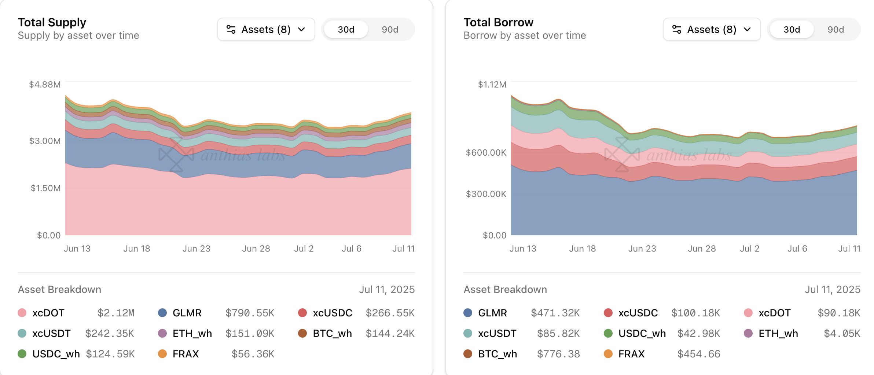Click $4.88M axis label on Supply chart
Viewport: 874px width, 375px height.
pyautogui.click(x=45, y=85)
